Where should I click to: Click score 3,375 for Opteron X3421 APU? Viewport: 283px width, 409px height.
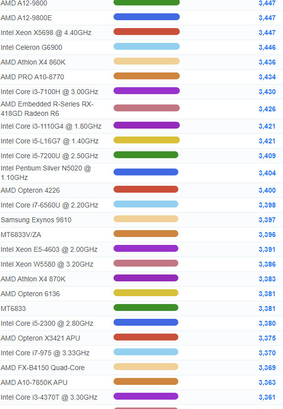click(x=267, y=339)
